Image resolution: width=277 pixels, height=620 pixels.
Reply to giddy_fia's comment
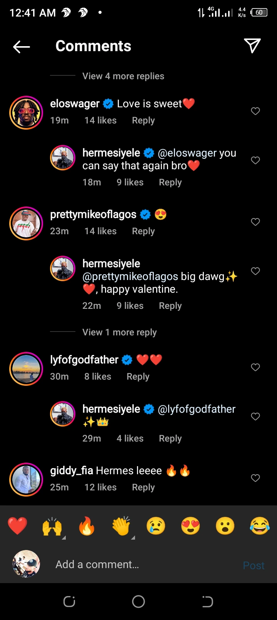[x=143, y=487]
